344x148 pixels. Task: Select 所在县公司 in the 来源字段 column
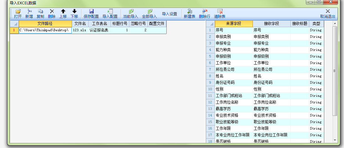[x=234, y=70]
